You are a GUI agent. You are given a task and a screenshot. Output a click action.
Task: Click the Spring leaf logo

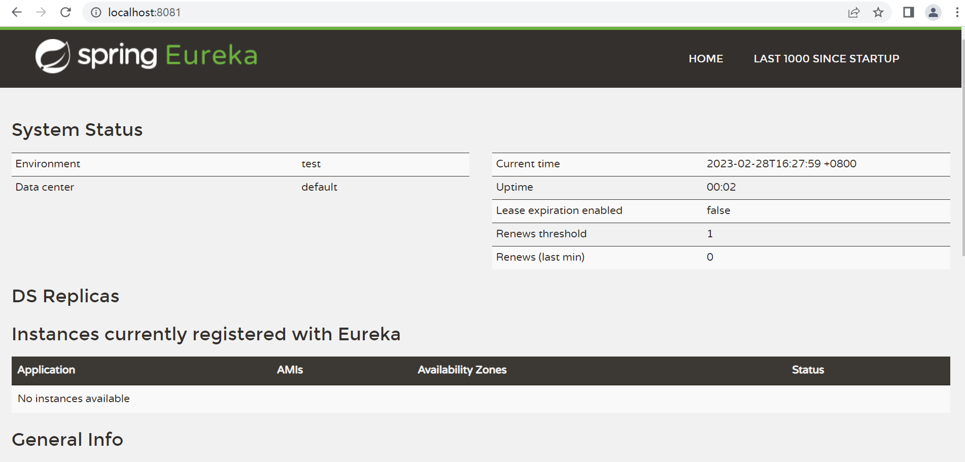coord(52,56)
